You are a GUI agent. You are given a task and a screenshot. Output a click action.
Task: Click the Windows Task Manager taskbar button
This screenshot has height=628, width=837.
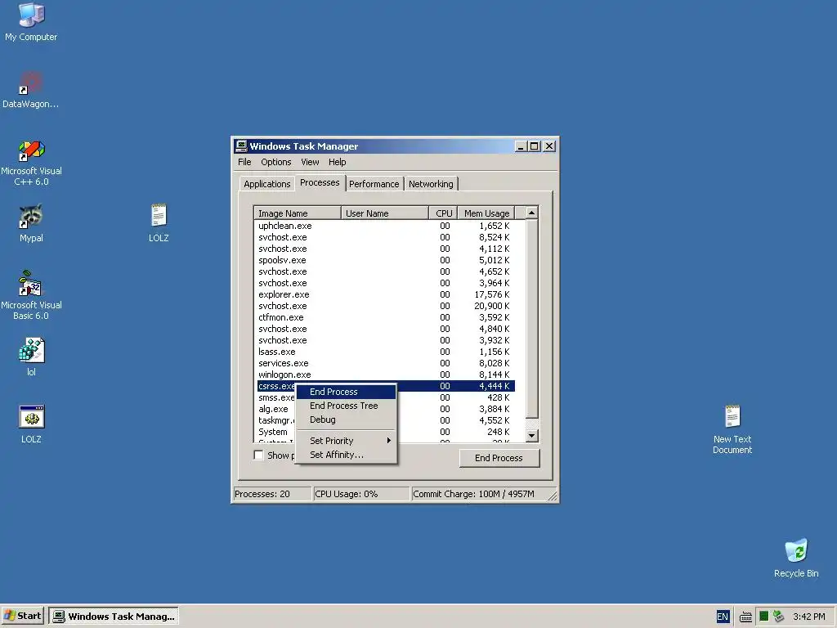(114, 617)
